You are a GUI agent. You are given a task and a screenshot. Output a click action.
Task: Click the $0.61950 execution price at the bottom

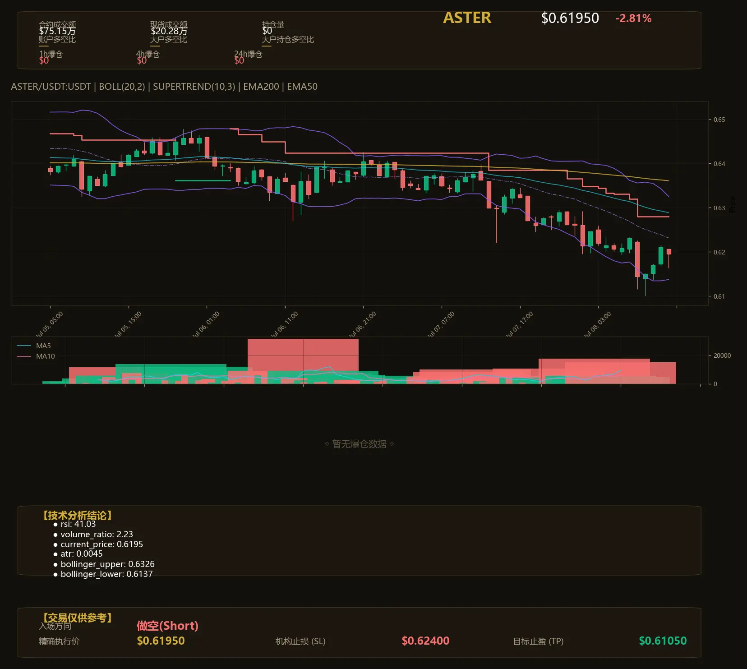click(x=161, y=641)
